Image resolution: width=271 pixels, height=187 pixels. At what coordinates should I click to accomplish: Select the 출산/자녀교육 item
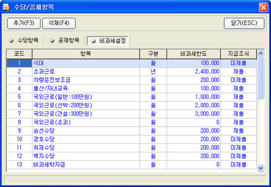(x=86, y=89)
